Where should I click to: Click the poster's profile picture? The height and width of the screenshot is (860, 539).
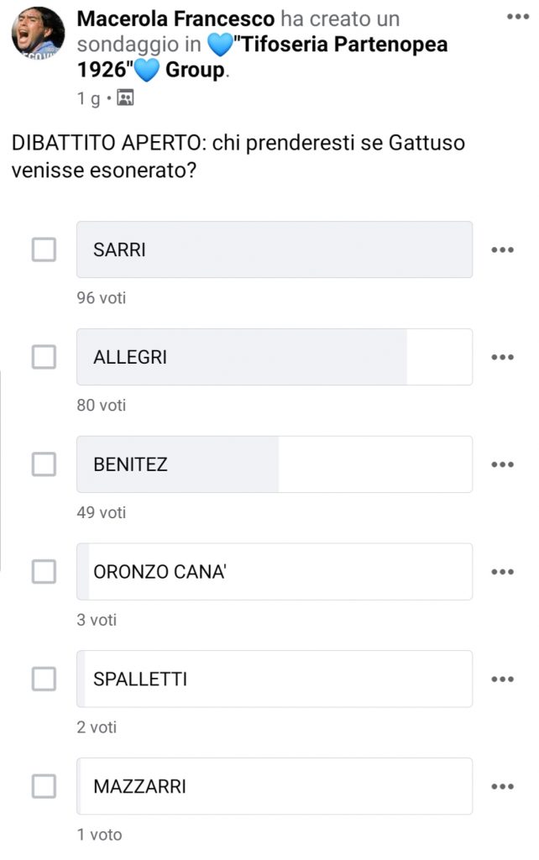click(37, 29)
